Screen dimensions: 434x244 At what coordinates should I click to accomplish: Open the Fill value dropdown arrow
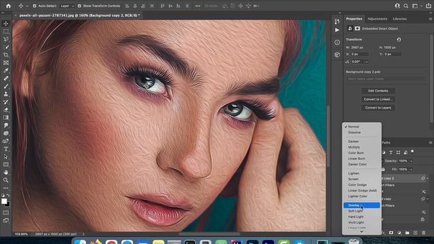411,169
